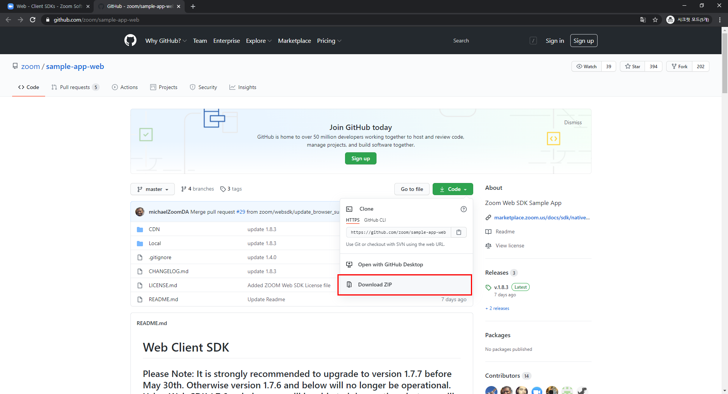Click the clone URL text field

[x=399, y=232]
